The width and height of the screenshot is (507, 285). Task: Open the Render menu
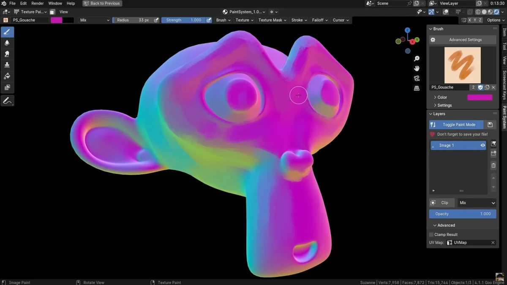tap(38, 3)
